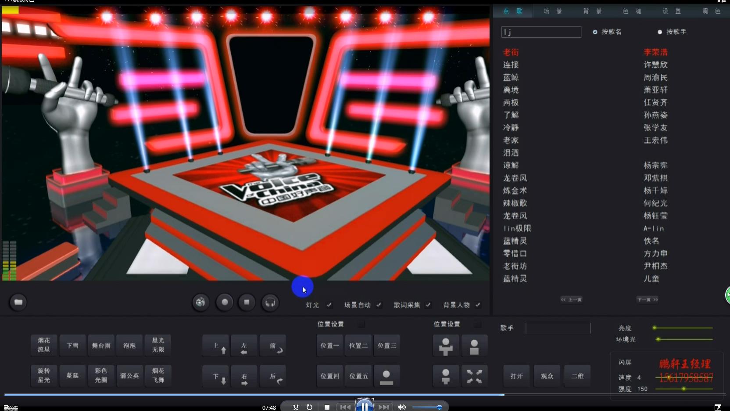
Task: Trigger the 蒲公英 effect
Action: pos(129,376)
